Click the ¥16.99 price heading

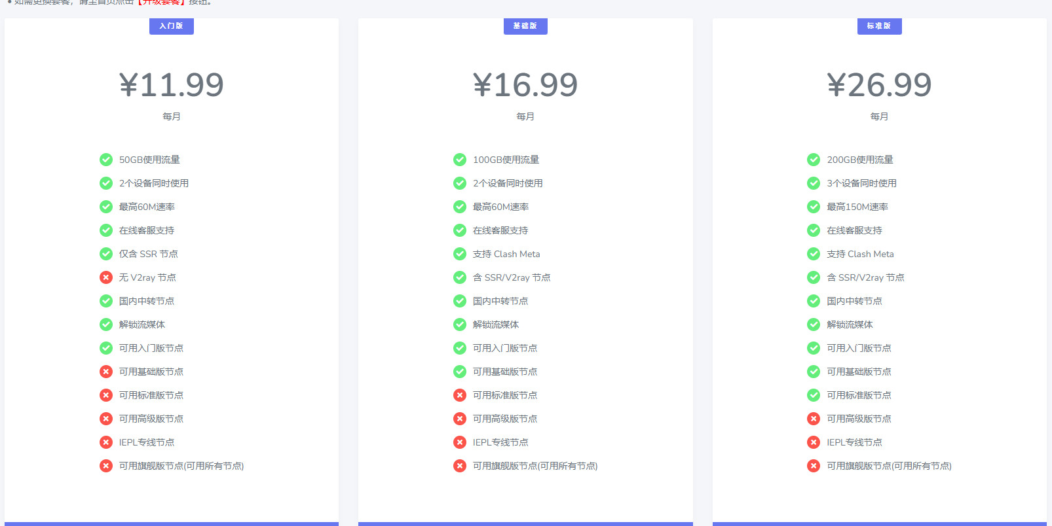point(525,85)
